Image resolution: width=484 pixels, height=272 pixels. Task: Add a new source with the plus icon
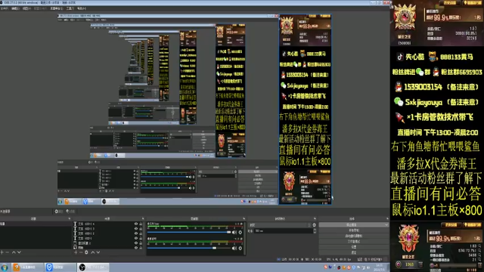pos(76,252)
